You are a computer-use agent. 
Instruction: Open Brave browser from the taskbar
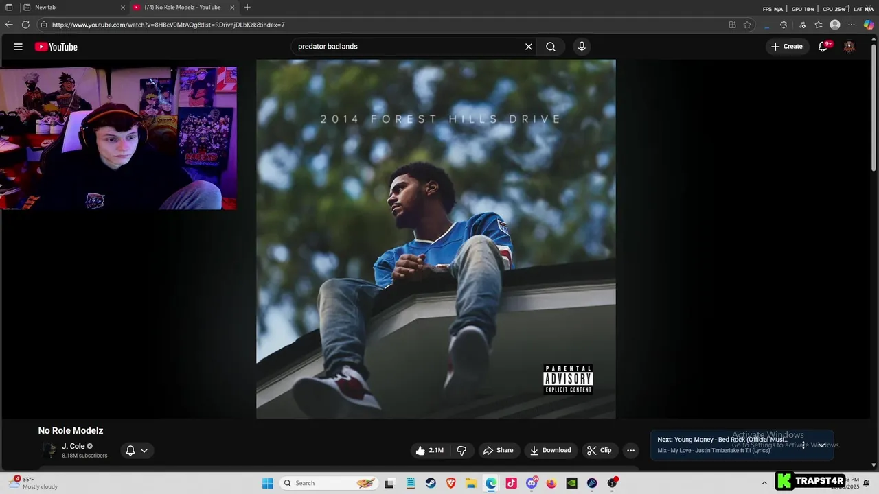pyautogui.click(x=450, y=483)
